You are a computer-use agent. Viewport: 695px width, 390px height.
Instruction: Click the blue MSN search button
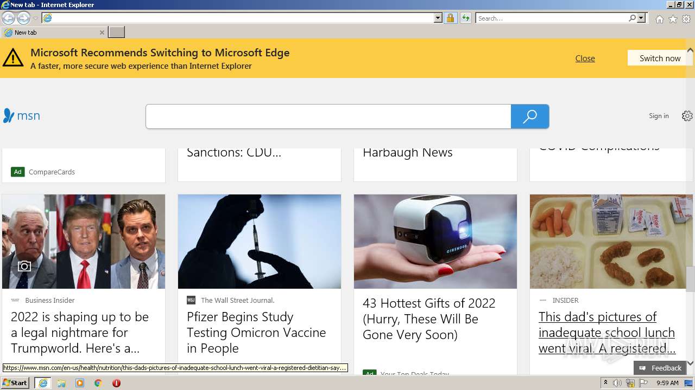point(530,116)
